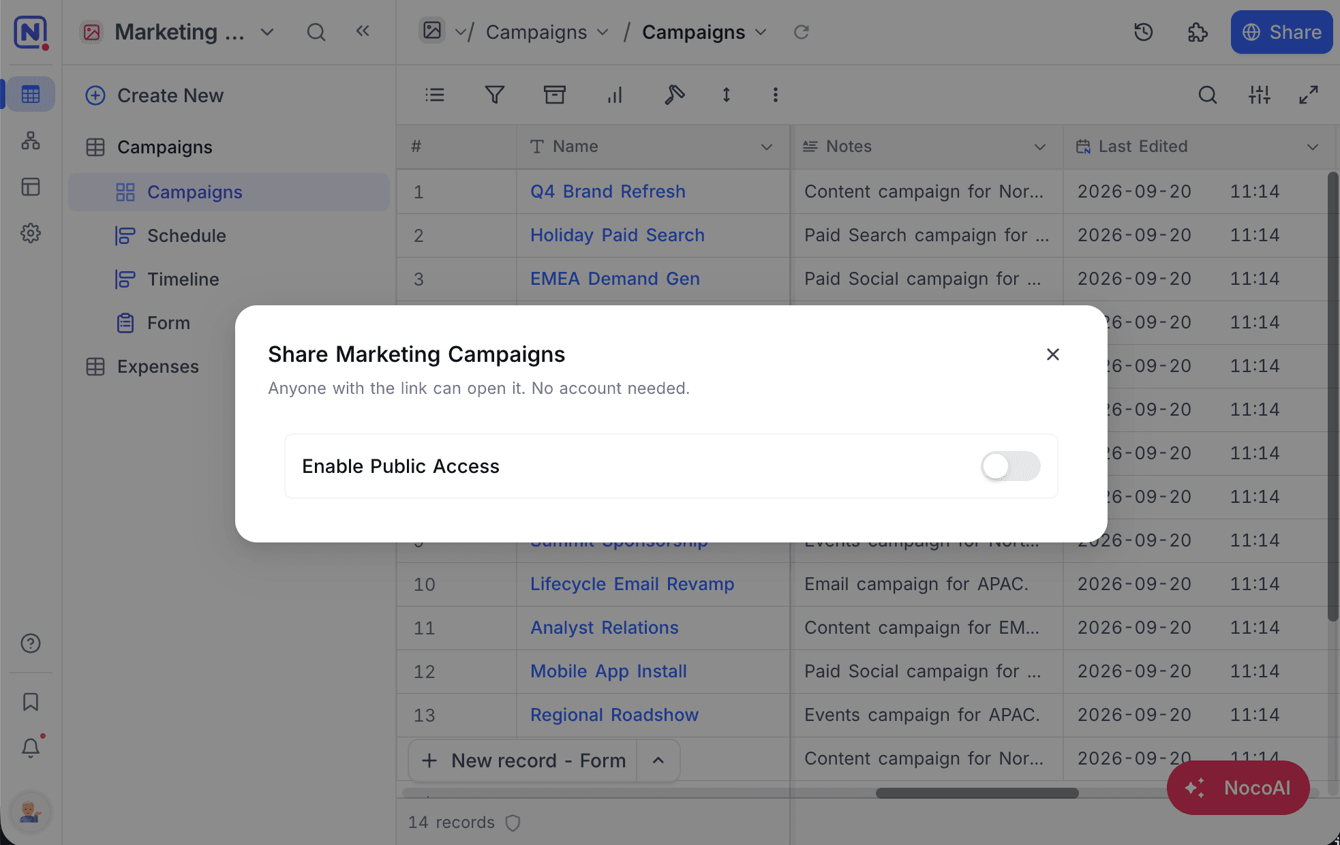1340x845 pixels.
Task: Click the horizontal scrollbar at the grid bottom
Action: [977, 793]
